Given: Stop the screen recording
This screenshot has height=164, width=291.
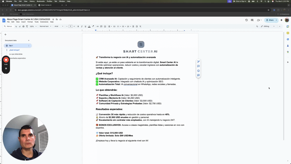Looking at the screenshot, I should pos(6,60).
